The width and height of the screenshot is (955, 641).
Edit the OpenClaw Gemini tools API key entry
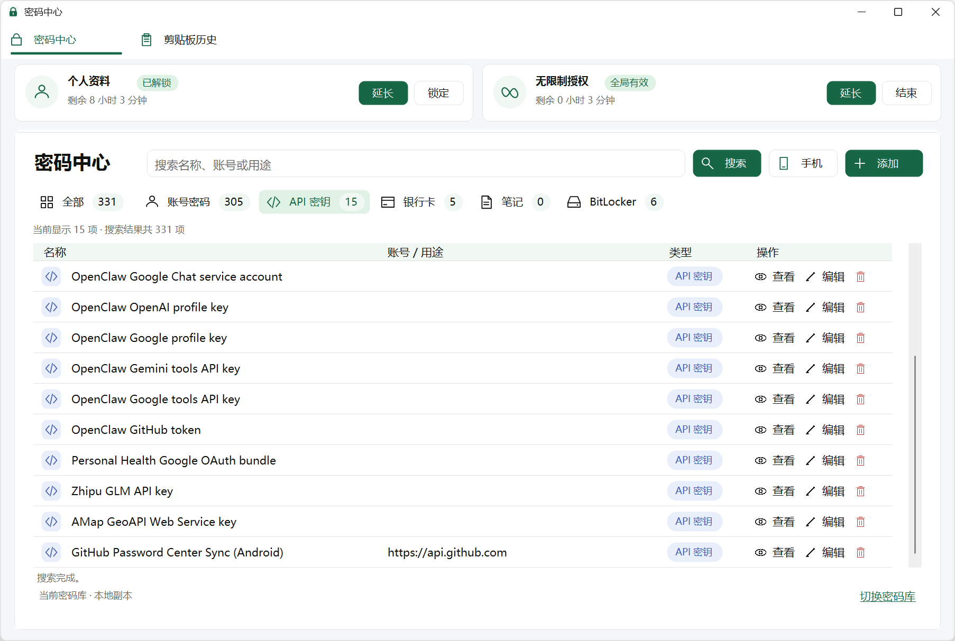pyautogui.click(x=825, y=369)
